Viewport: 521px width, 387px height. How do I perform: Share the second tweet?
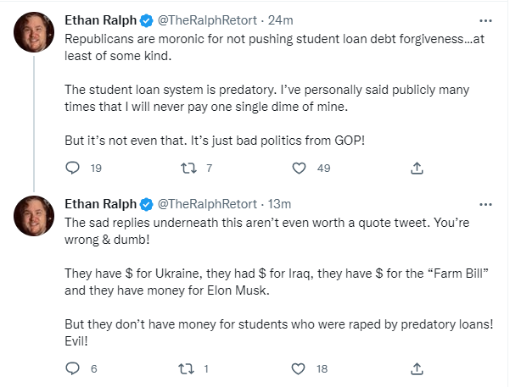(x=417, y=368)
